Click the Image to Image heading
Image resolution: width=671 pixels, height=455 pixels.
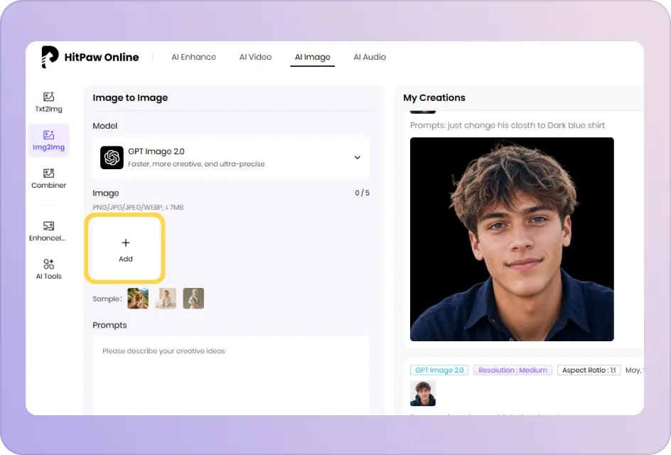coord(130,97)
